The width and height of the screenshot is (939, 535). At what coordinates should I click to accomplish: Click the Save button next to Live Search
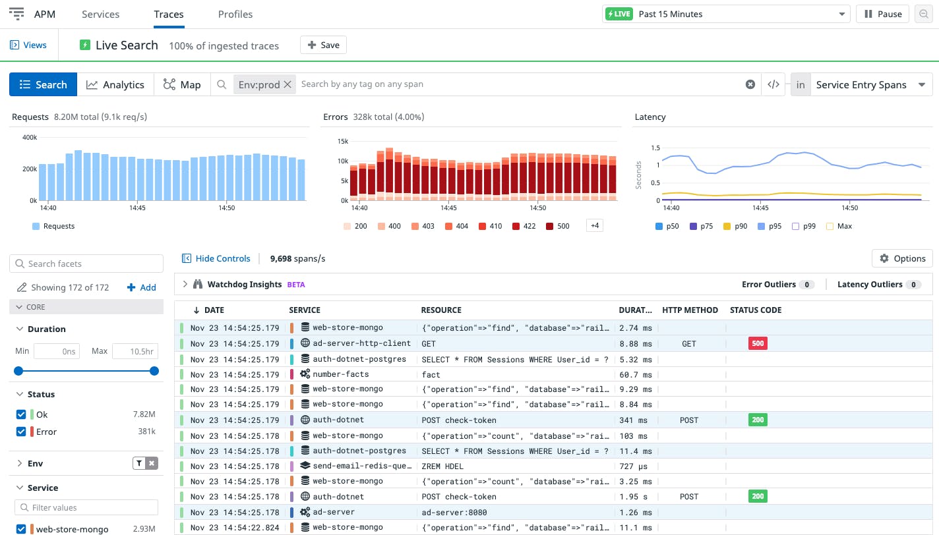pos(323,45)
